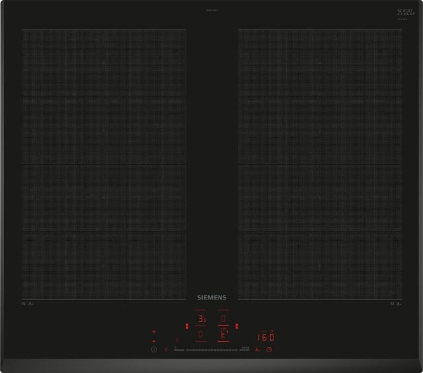Select the front-left zone display
Image resolution: width=423 pixels, height=373 pixels.
(201, 334)
